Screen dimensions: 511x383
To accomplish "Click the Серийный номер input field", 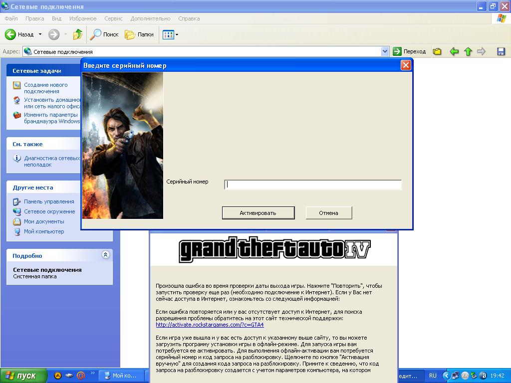I will (312, 185).
